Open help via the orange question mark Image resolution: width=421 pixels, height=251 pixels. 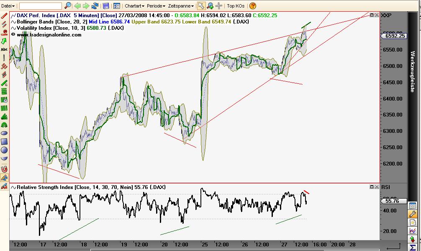(253, 5)
